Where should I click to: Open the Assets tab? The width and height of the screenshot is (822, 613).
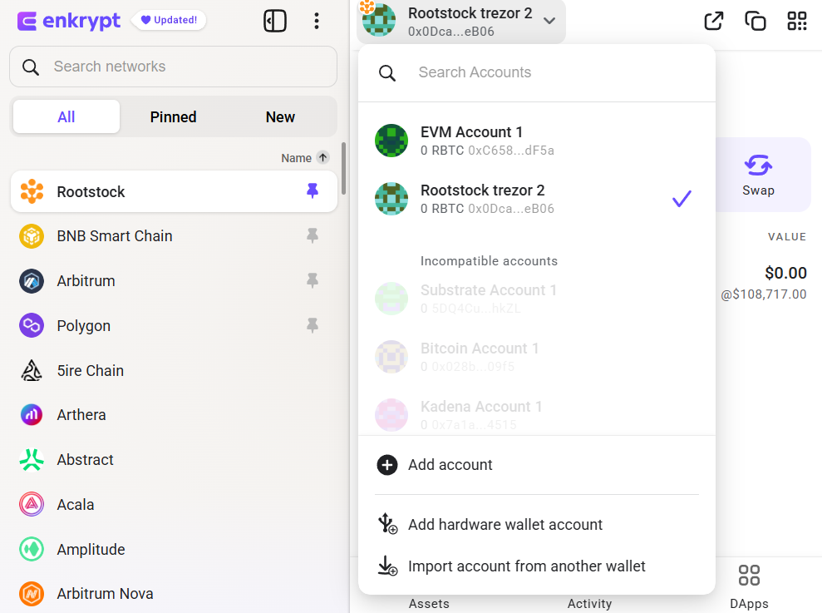click(429, 604)
